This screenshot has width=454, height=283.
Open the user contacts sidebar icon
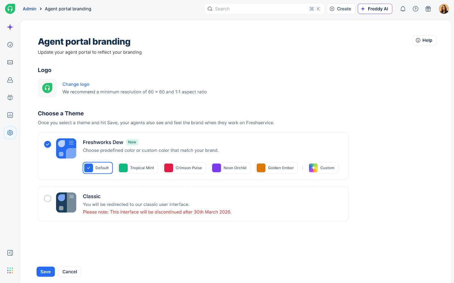[x=10, y=80]
